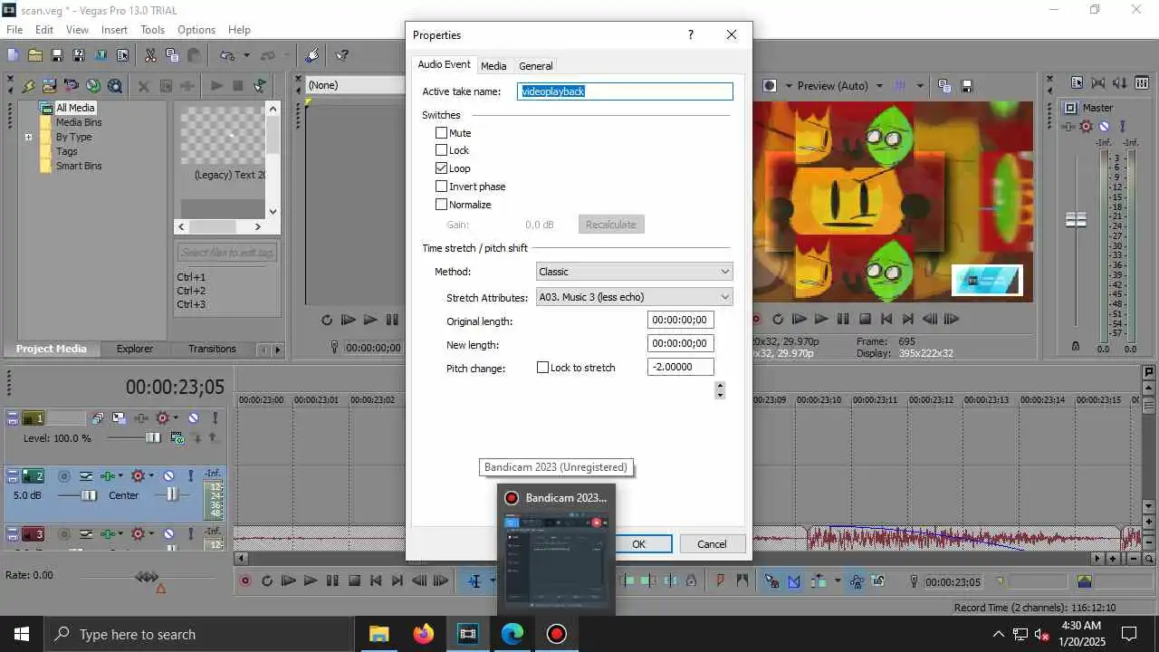Screen dimensions: 1159x652
Task: Switch to the Media tab in Properties
Action: click(493, 66)
